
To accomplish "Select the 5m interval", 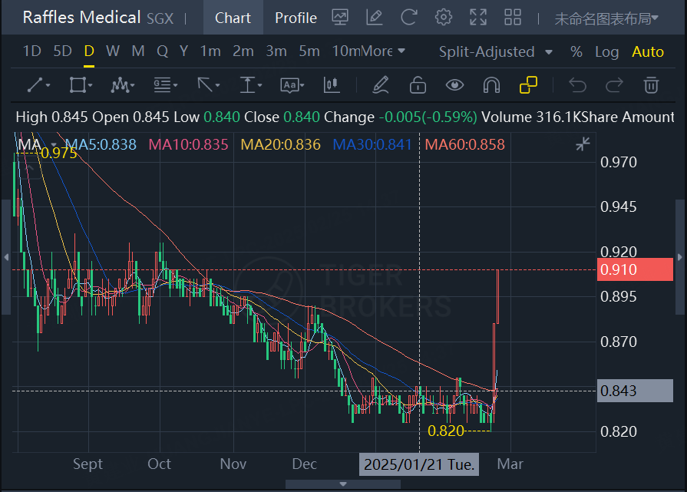I will click(309, 51).
